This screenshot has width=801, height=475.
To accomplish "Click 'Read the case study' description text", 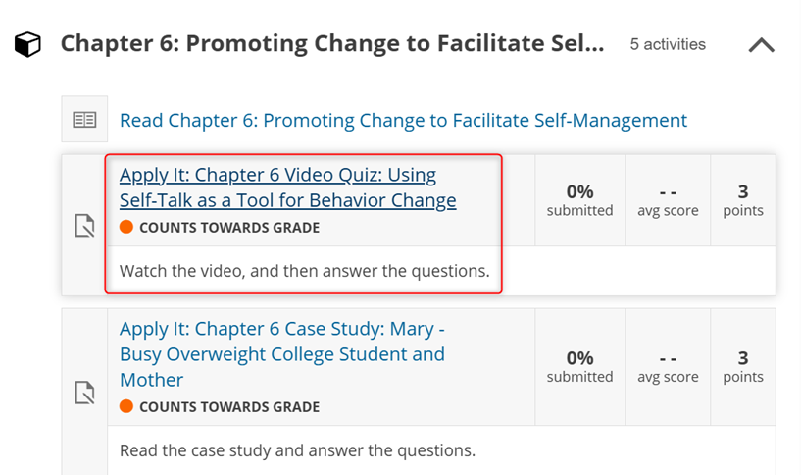I will tap(297, 451).
